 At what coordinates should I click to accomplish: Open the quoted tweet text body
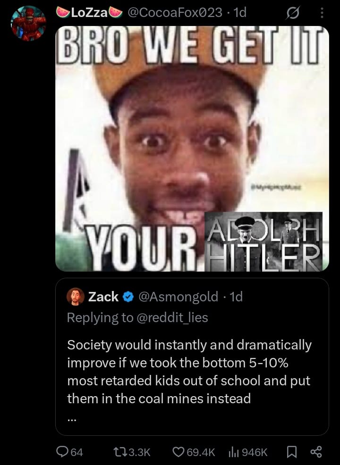[x=189, y=372]
